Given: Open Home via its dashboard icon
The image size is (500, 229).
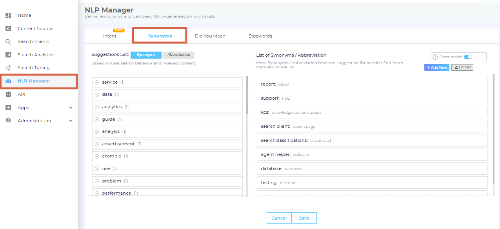Looking at the screenshot, I should (8, 16).
